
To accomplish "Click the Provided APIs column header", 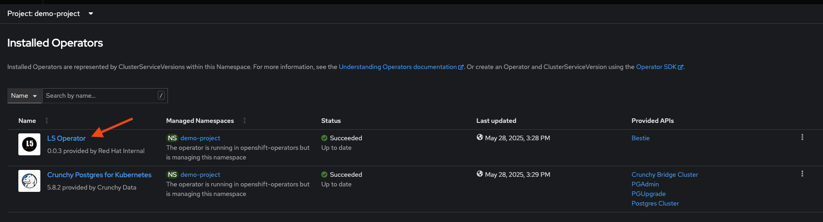I will point(652,121).
